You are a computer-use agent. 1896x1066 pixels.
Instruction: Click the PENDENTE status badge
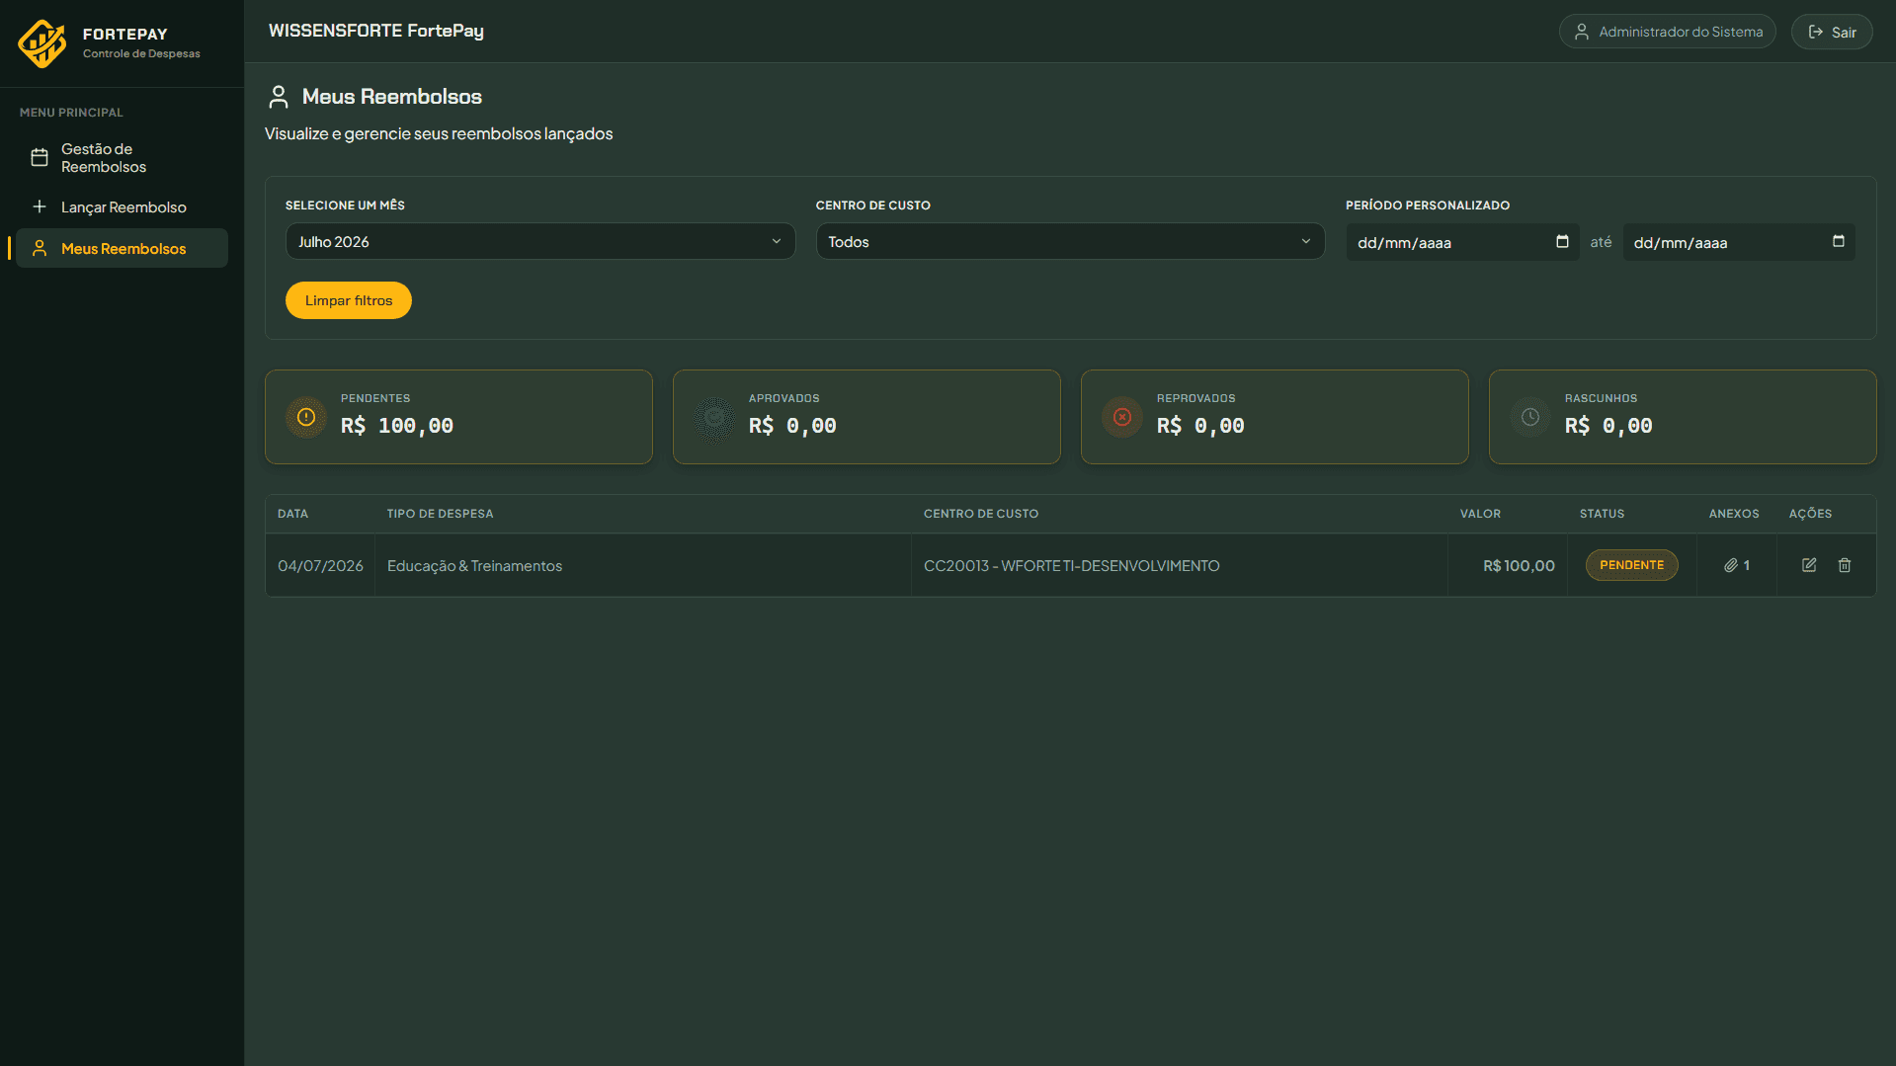1631,565
